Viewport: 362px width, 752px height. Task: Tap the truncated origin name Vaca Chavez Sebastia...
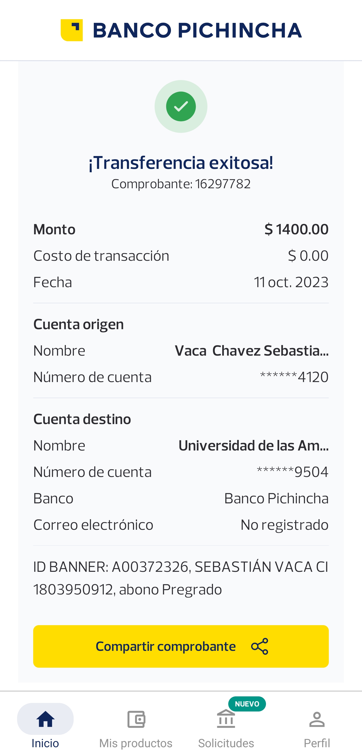point(251,351)
